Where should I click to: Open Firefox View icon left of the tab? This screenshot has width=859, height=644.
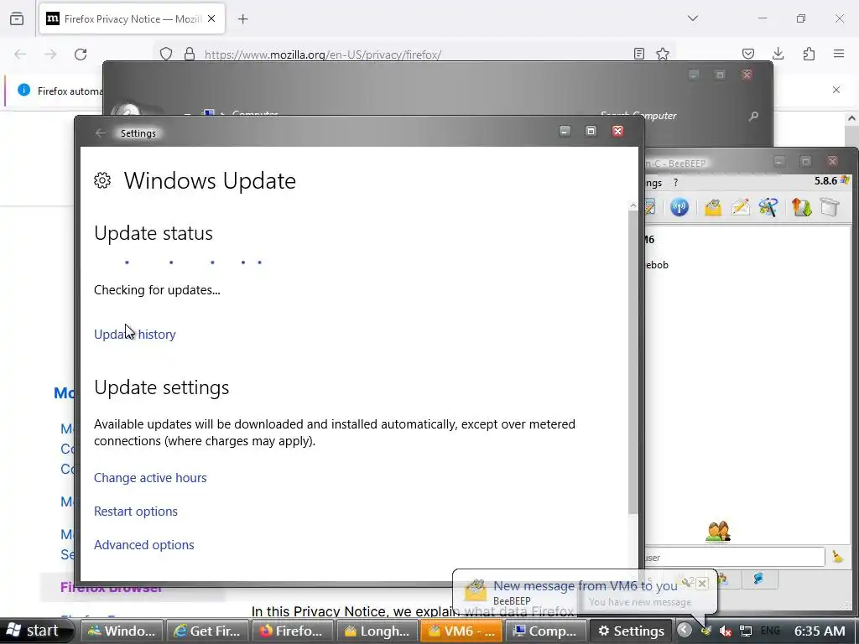[x=17, y=18]
